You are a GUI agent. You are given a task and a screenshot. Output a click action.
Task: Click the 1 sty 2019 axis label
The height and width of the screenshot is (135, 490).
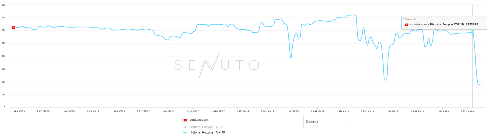tap(343, 111)
